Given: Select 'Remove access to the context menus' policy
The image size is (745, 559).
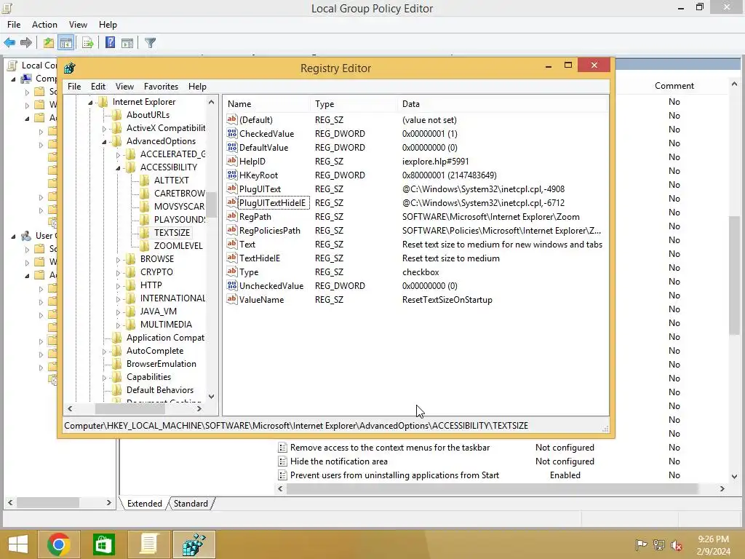Looking at the screenshot, I should tap(390, 448).
